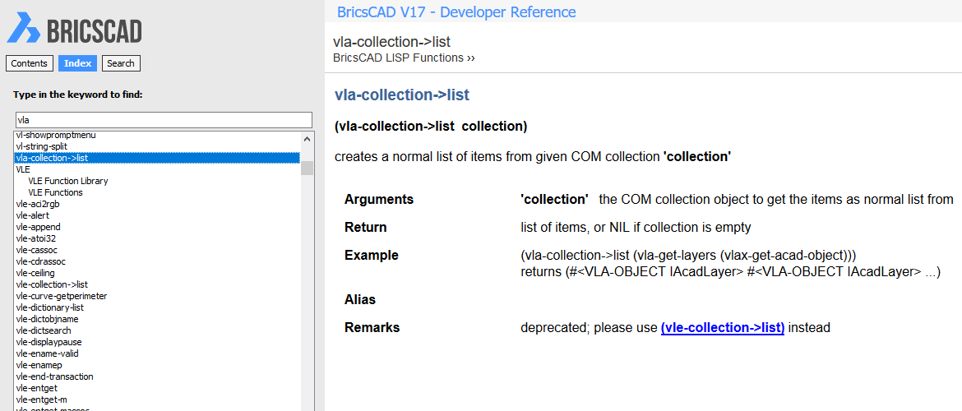Image resolution: width=962 pixels, height=411 pixels.
Task: Select vle-collection->list index entry
Action: pyautogui.click(x=52, y=284)
